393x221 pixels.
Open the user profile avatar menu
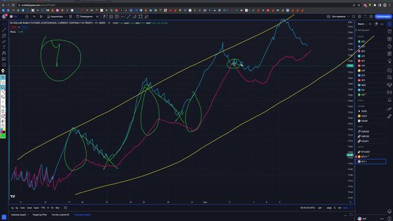pos(4,17)
